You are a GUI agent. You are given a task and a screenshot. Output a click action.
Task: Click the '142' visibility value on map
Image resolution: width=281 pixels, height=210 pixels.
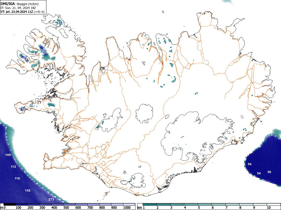(28, 190)
